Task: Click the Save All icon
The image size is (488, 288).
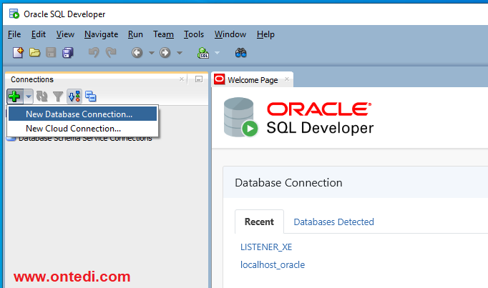Action: pyautogui.click(x=67, y=52)
